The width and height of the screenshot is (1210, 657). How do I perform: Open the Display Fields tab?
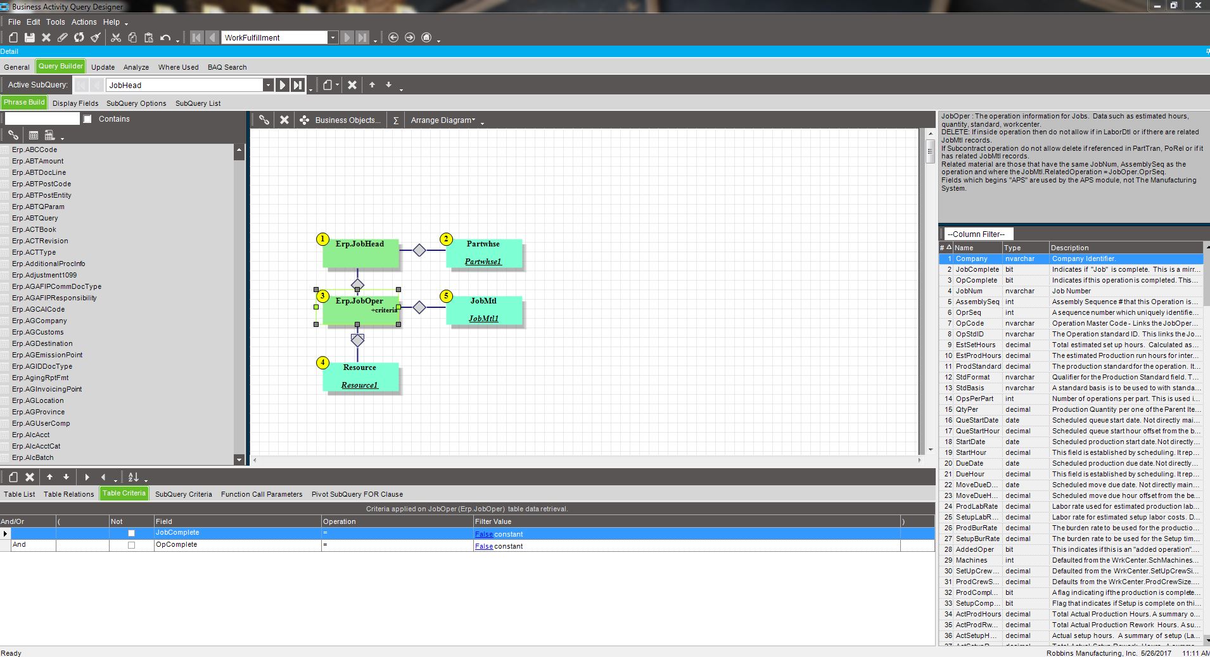[75, 103]
